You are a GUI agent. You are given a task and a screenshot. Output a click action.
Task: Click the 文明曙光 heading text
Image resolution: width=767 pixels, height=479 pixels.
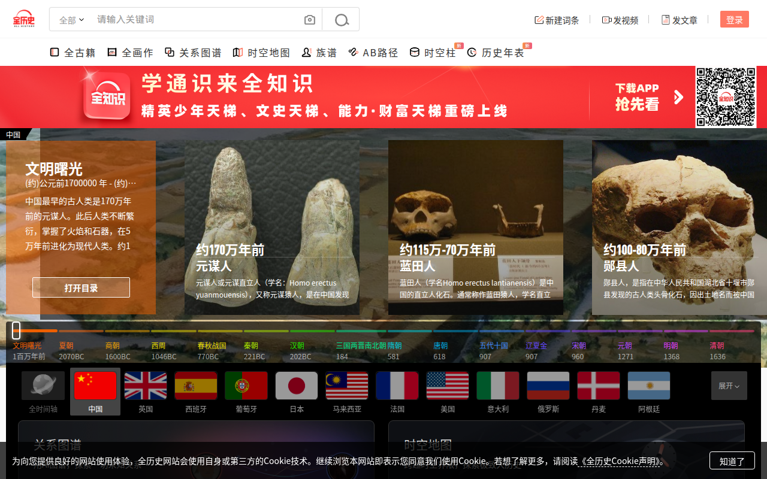(x=54, y=169)
